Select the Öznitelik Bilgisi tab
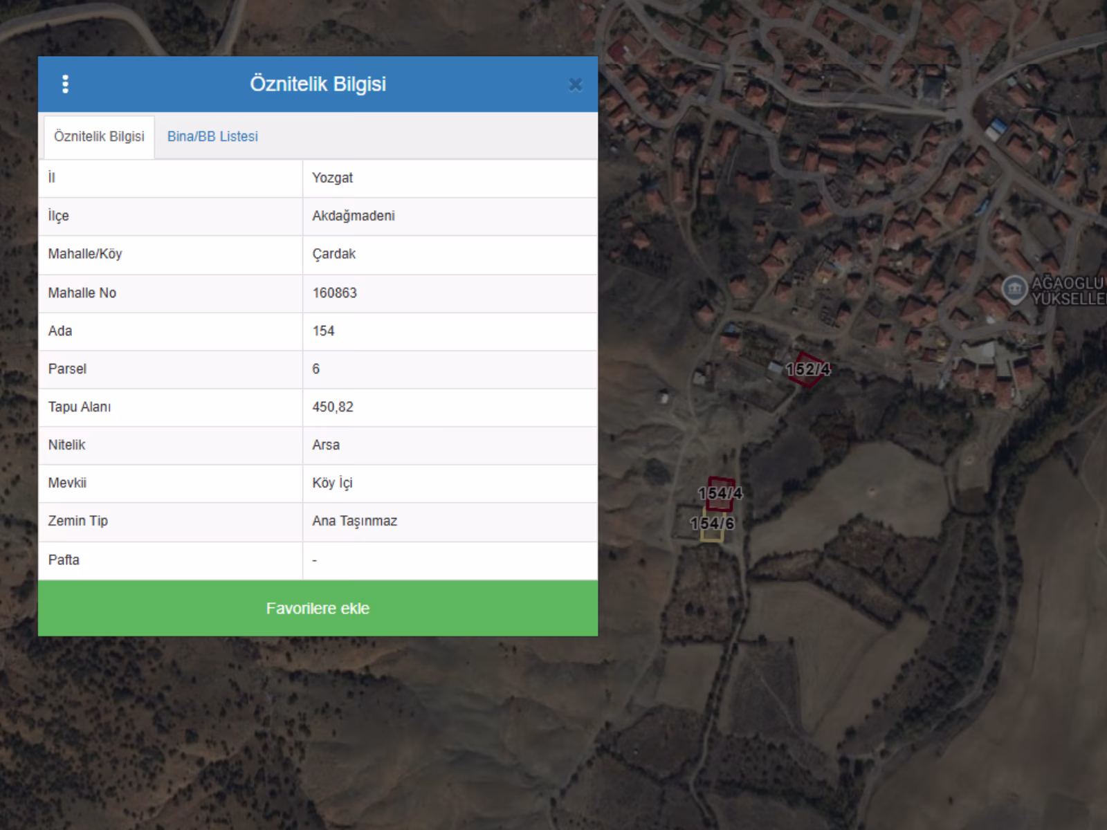This screenshot has width=1107, height=830. click(x=99, y=136)
